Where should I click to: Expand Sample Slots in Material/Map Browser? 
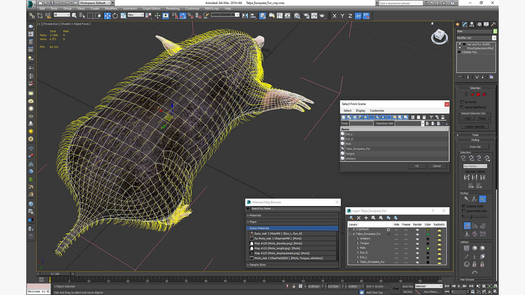coord(292,265)
